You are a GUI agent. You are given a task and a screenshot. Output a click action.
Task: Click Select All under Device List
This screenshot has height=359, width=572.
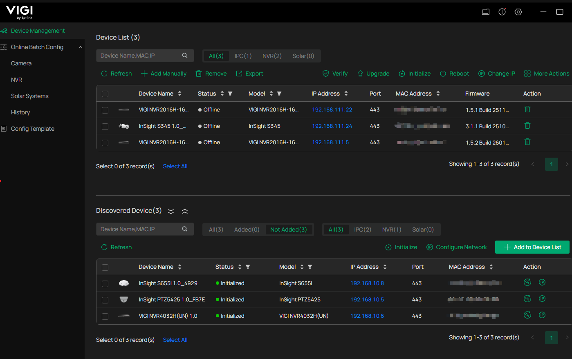[x=175, y=166]
